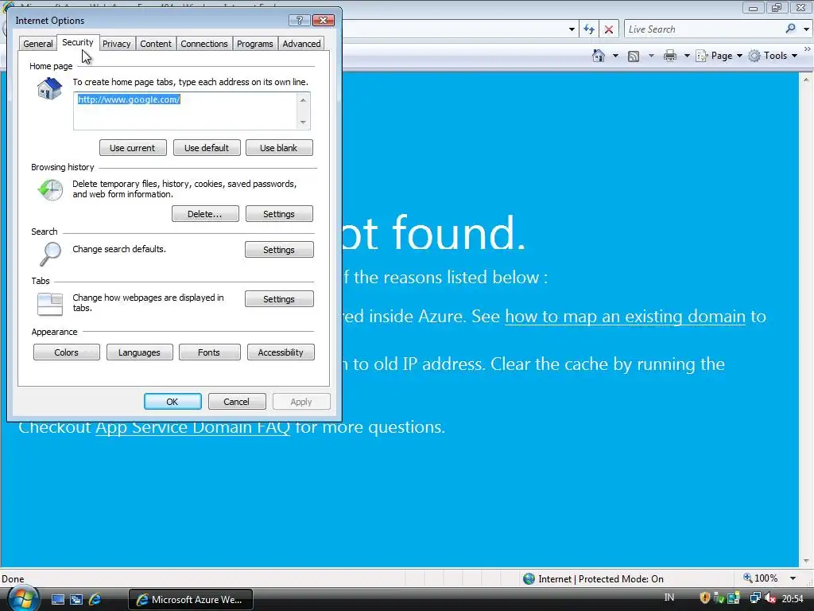Click the Live Search magnifier icon
The height and width of the screenshot is (611, 814).
(790, 29)
